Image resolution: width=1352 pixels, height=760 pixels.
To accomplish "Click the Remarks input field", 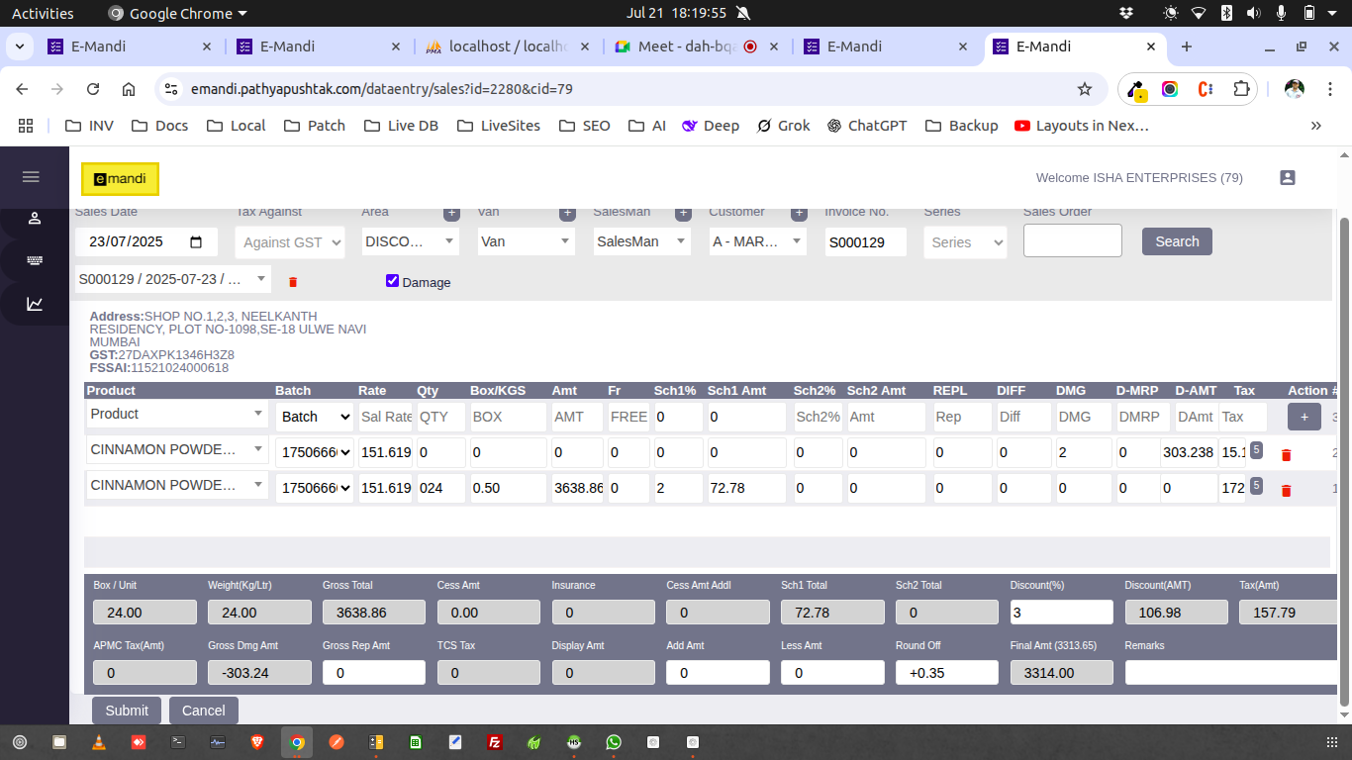I will coord(1231,673).
